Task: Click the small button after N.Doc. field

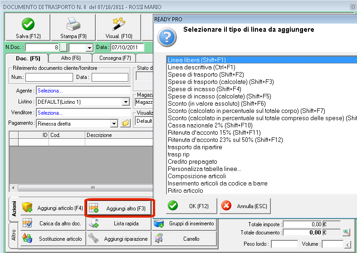Action: point(64,47)
